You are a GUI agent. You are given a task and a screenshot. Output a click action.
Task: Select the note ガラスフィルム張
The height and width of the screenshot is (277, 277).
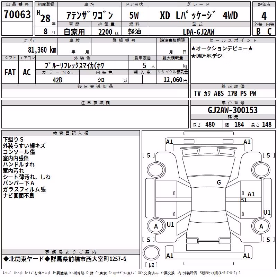click(24, 189)
